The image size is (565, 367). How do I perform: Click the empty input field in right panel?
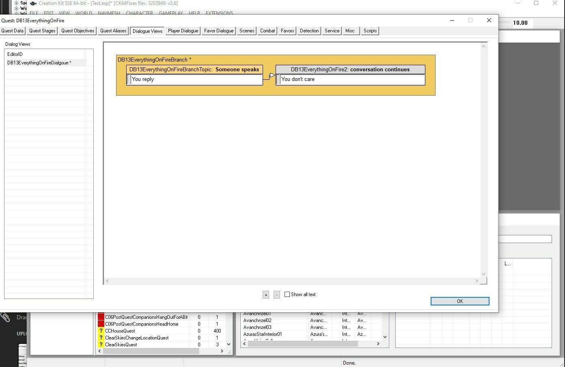(x=525, y=239)
